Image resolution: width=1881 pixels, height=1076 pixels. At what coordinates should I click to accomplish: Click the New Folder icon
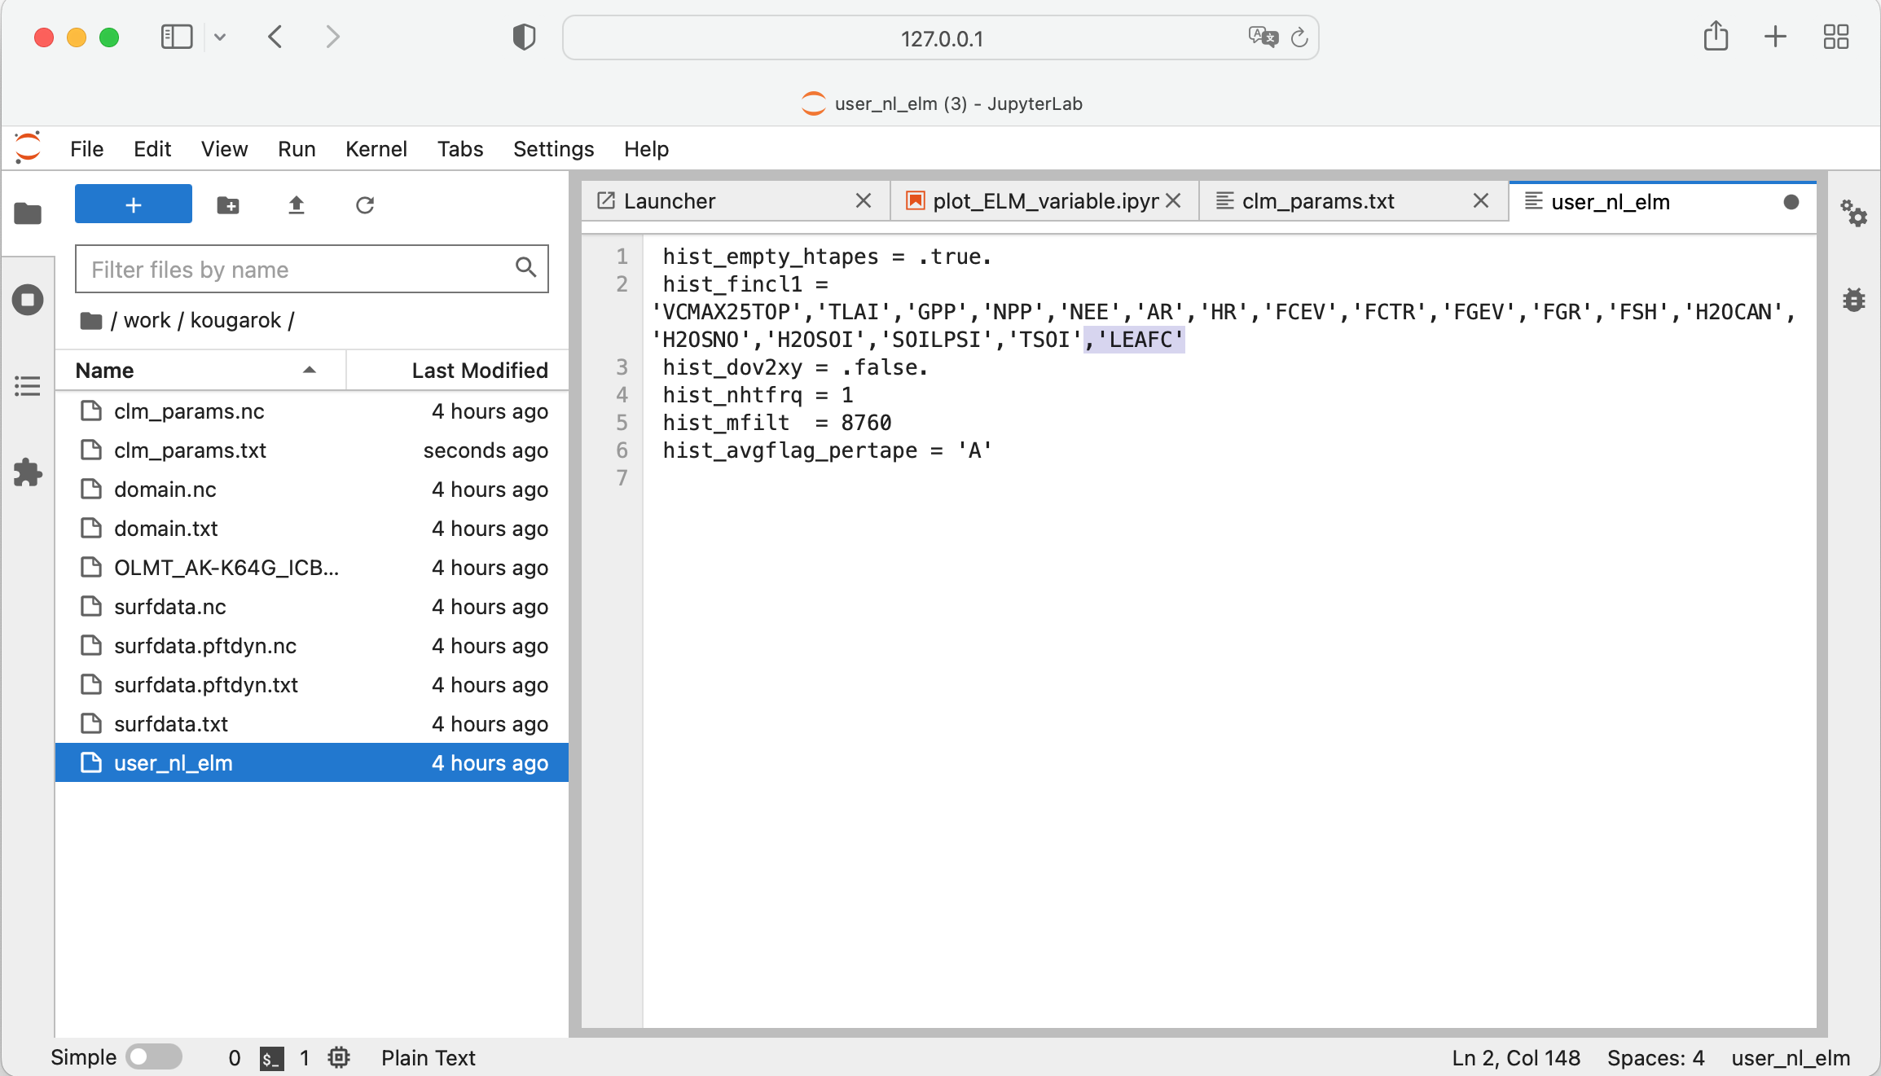point(228,205)
